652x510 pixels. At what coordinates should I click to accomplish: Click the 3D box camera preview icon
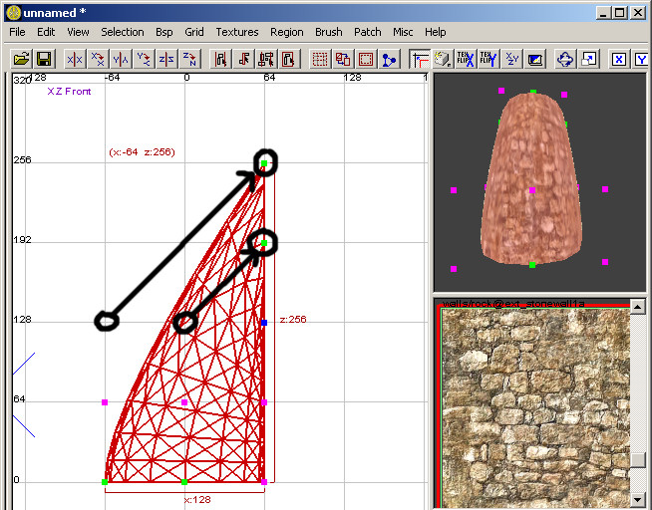tap(443, 60)
